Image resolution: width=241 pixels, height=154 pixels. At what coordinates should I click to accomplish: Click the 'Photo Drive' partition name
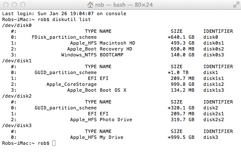point(116,119)
